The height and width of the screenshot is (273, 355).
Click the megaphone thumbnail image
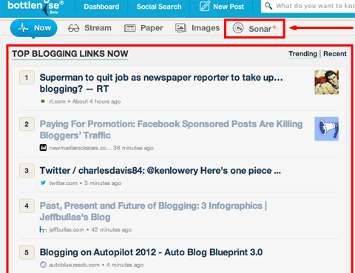[x=327, y=129]
